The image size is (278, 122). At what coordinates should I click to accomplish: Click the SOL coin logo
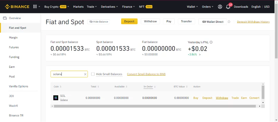(56, 98)
